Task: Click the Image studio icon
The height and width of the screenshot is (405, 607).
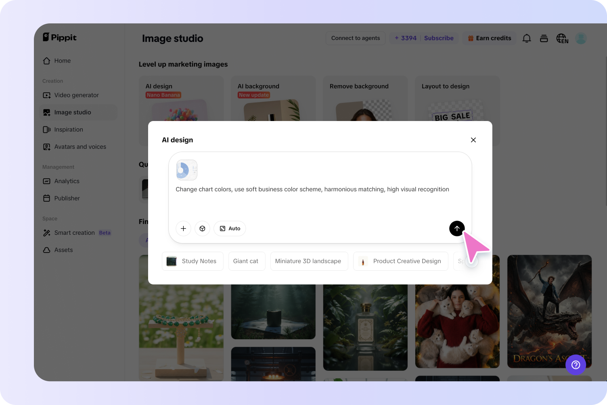Action: (x=47, y=113)
